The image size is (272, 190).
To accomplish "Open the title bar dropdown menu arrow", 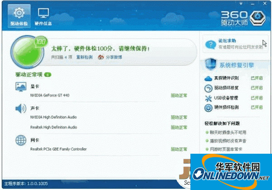I will [241, 4].
